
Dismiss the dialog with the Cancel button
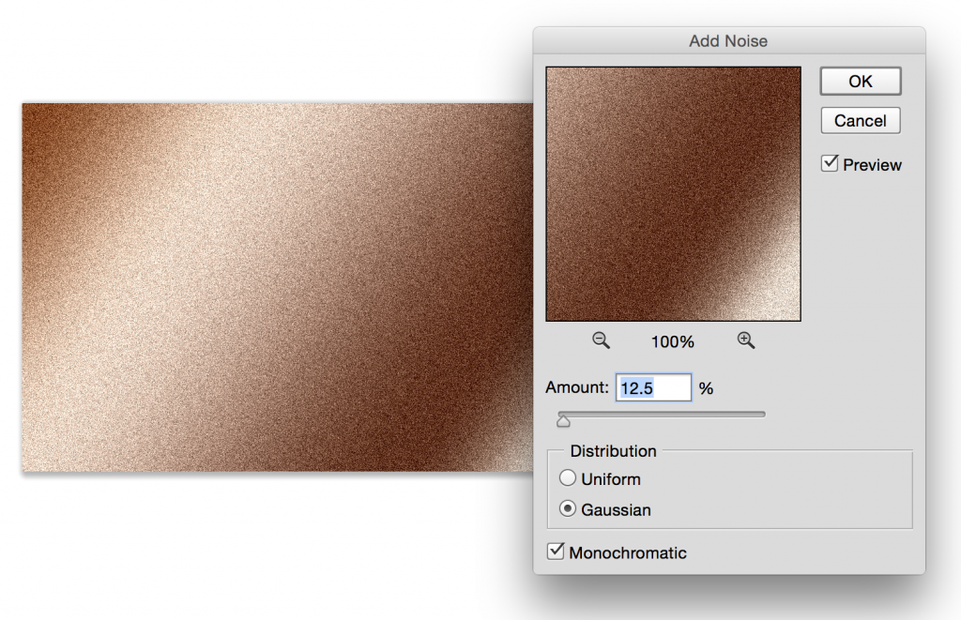[x=860, y=120]
